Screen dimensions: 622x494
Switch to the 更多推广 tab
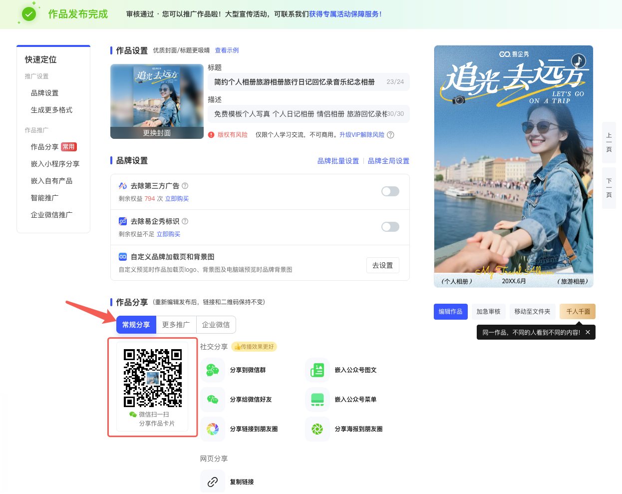pos(176,325)
